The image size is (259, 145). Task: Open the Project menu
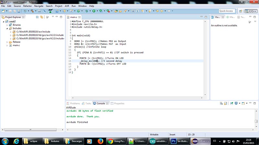point(59,6)
